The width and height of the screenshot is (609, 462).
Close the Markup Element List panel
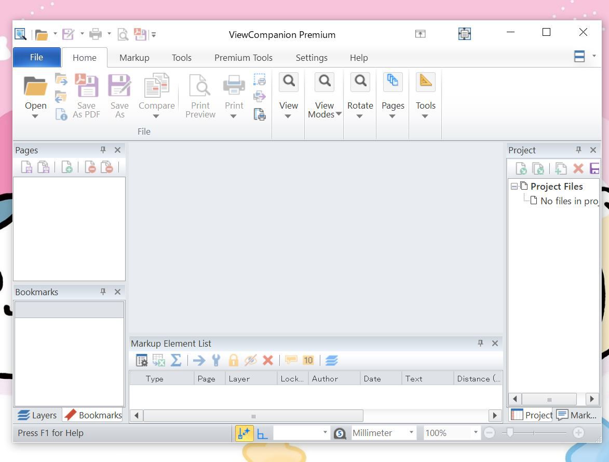495,343
